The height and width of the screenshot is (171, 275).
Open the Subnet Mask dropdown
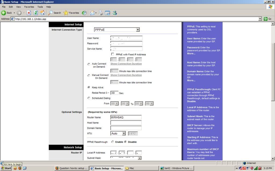coord(126,158)
